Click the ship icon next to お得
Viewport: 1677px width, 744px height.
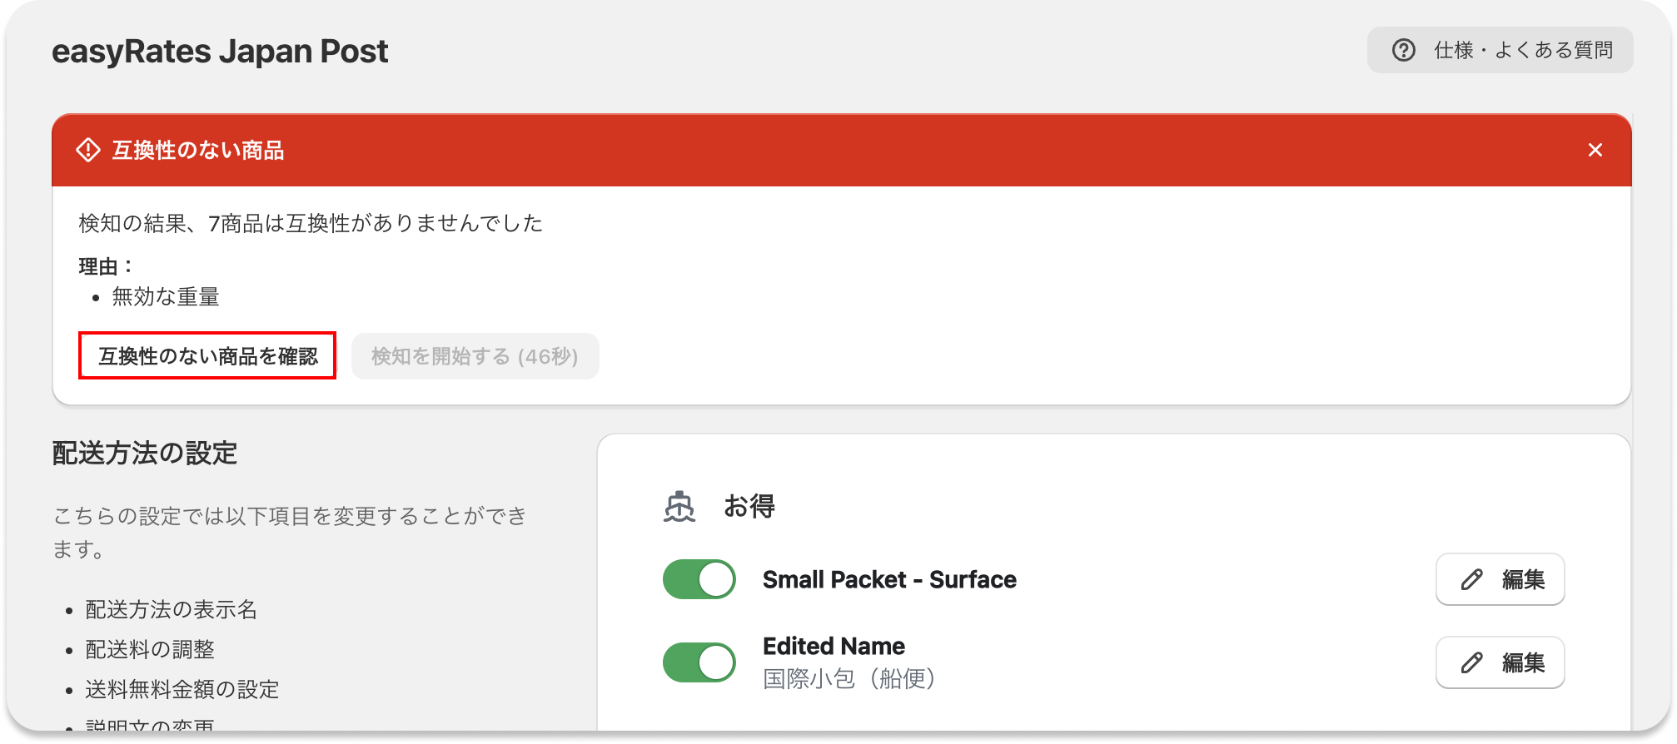click(679, 505)
